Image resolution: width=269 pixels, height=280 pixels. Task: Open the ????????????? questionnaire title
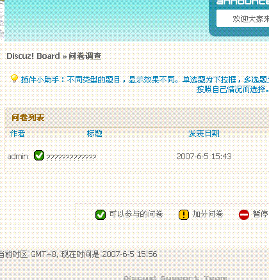[71, 157]
